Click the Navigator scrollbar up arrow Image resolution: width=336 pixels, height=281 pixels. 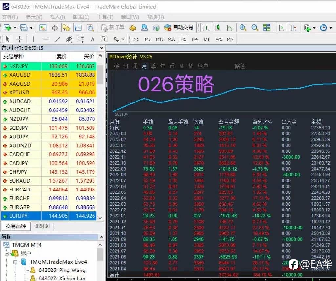(100, 245)
